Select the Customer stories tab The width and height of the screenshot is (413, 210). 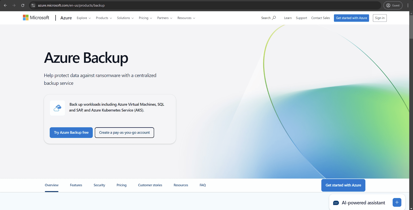coord(150,185)
